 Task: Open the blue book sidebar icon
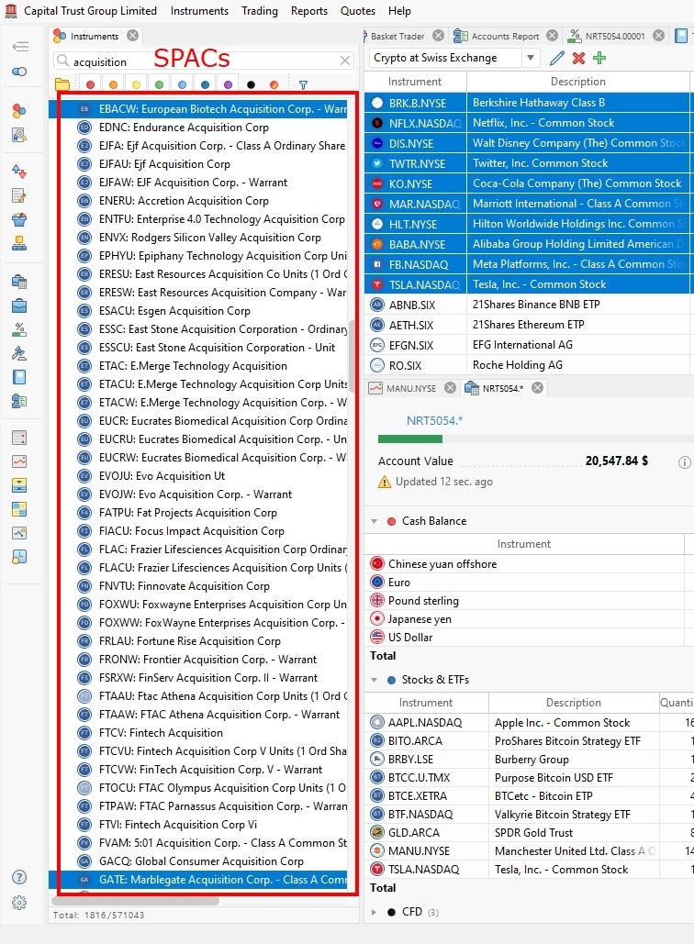click(19, 377)
